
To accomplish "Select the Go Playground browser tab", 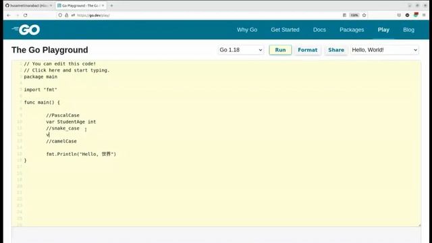I will tap(80, 5).
